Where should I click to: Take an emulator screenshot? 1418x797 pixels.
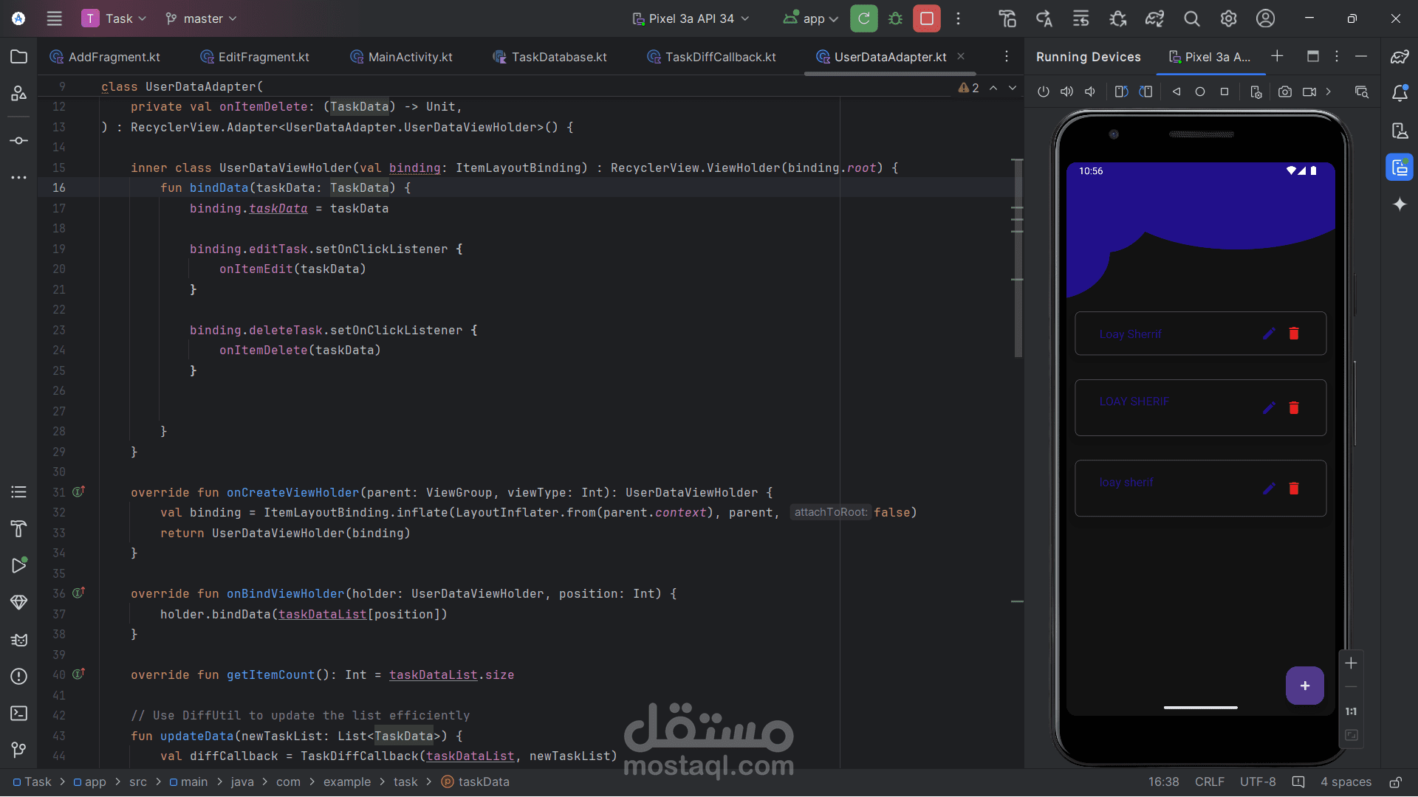[x=1285, y=92]
